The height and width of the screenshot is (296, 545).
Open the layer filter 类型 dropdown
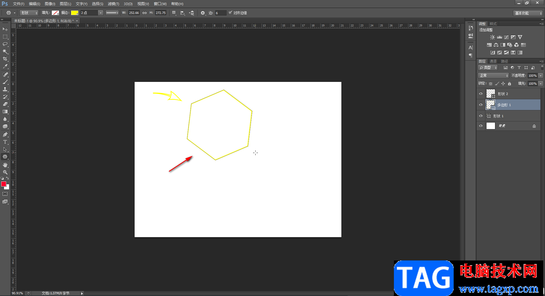[x=488, y=67]
